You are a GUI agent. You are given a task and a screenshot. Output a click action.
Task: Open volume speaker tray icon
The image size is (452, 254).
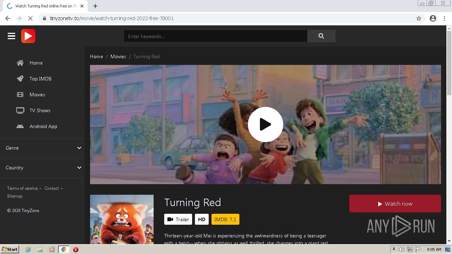click(x=402, y=249)
